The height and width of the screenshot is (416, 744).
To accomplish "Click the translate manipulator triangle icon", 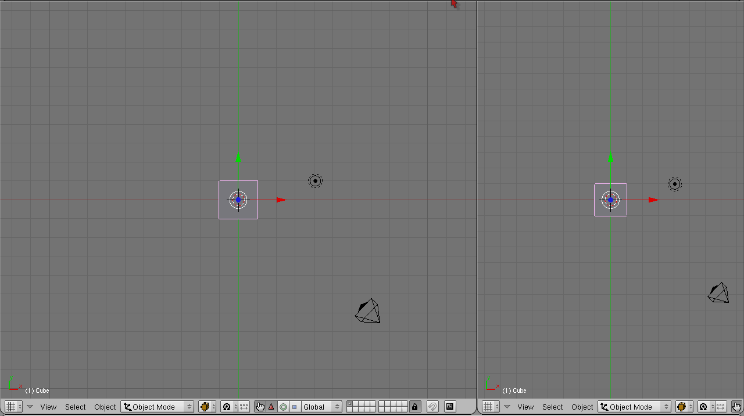I will (x=271, y=407).
